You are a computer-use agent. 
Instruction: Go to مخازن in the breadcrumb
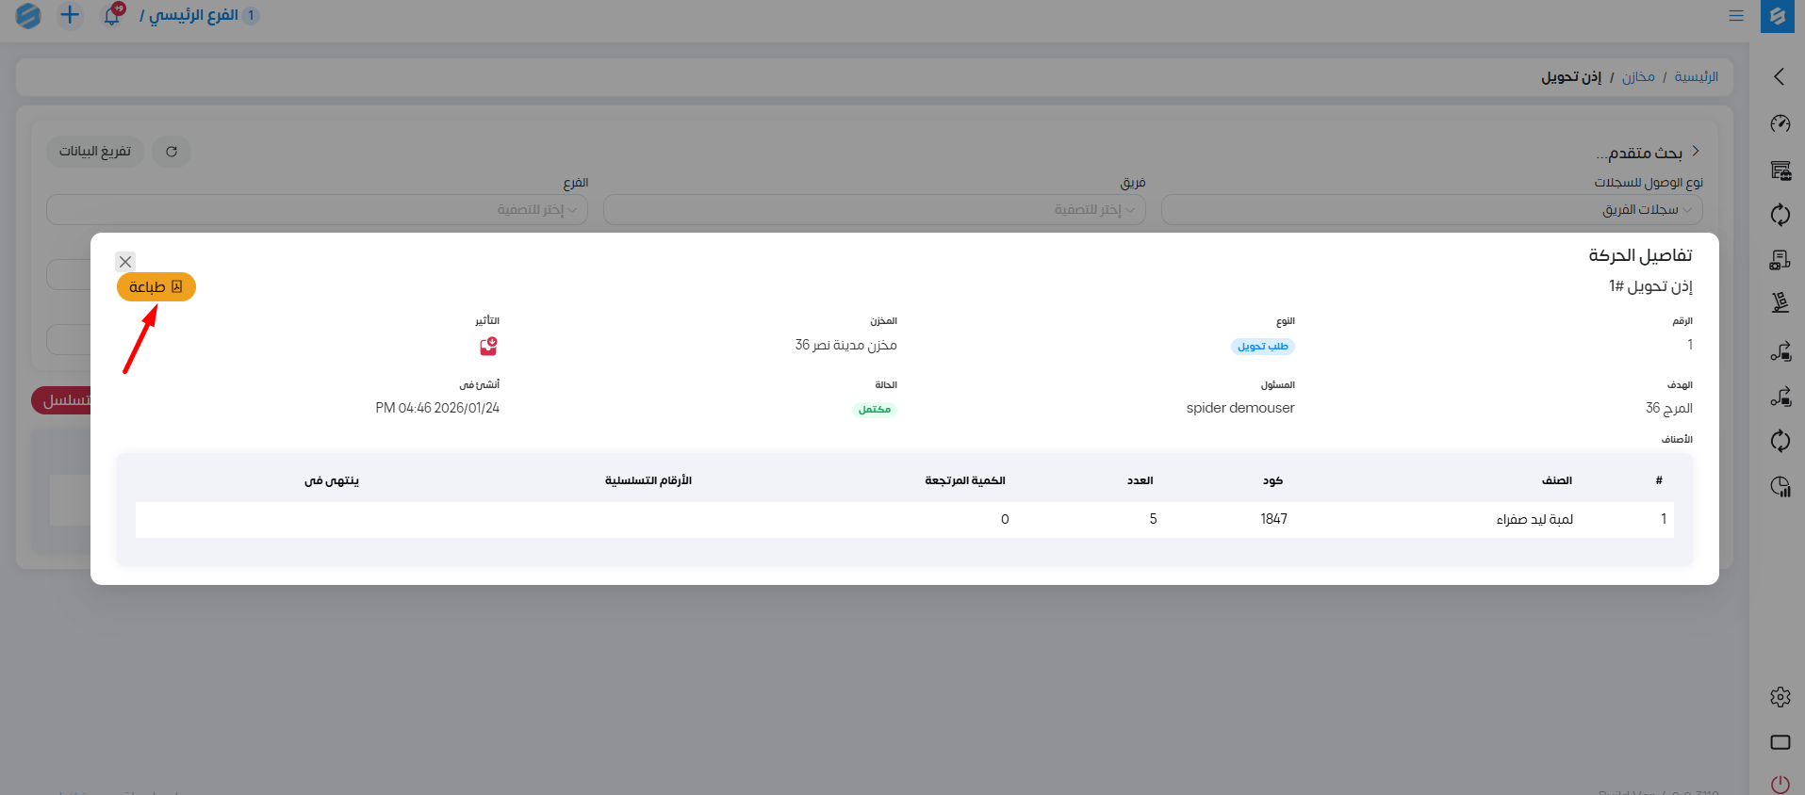(1638, 77)
